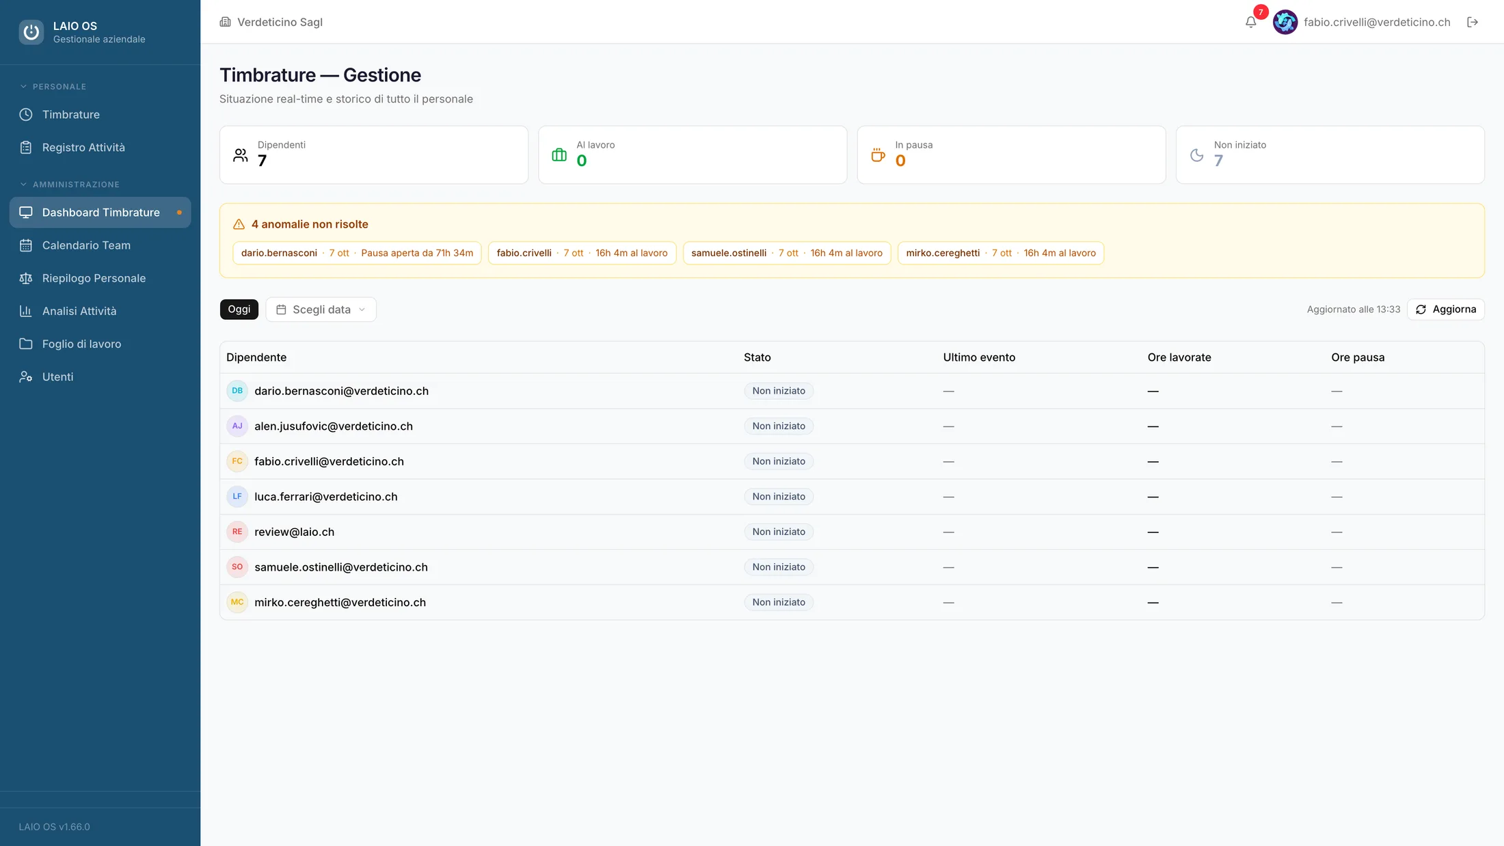Screen dimensions: 1504x846
Task: Click the Dipendente column header
Action: pyautogui.click(x=256, y=357)
